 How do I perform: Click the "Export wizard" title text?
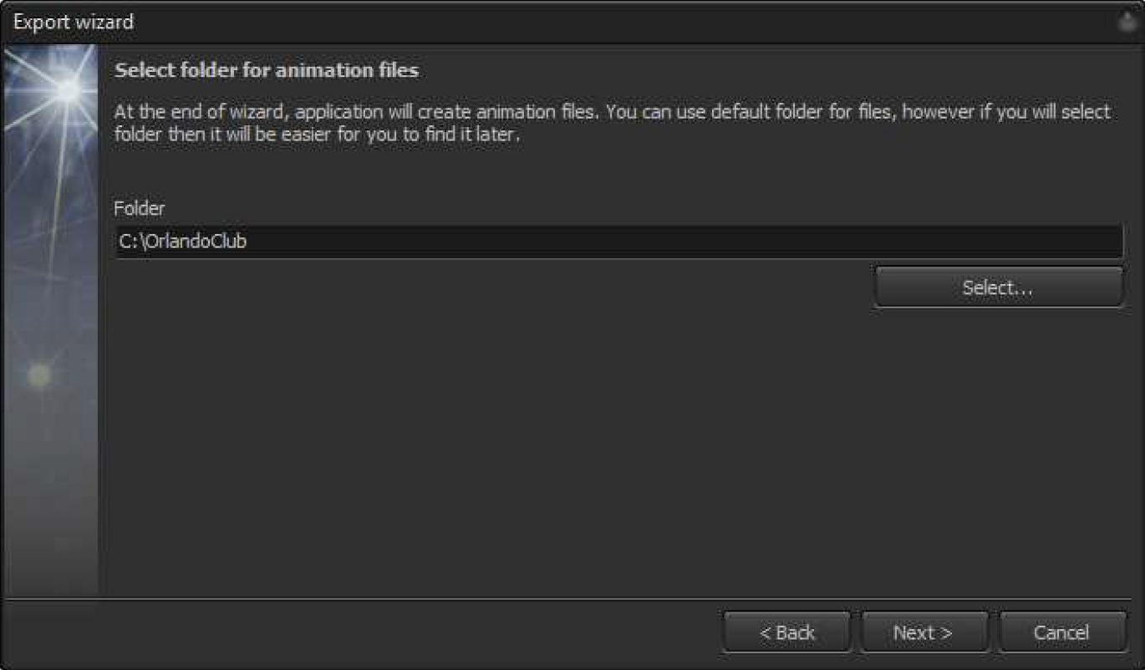(74, 22)
